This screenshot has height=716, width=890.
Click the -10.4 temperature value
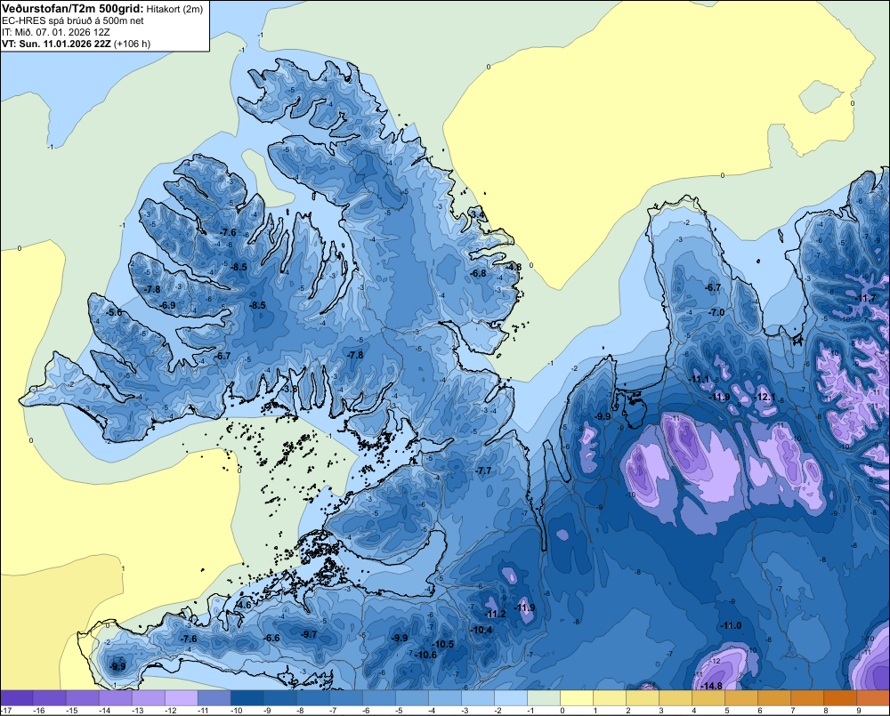coord(481,630)
